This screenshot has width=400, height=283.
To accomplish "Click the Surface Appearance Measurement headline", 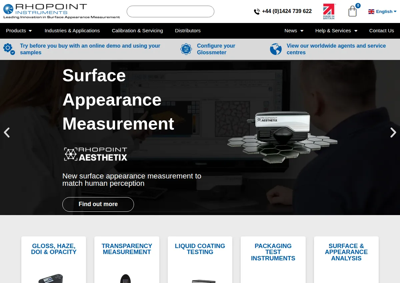I will click(x=118, y=99).
